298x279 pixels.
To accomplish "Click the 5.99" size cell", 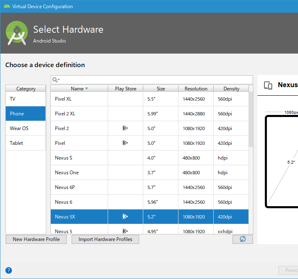I will coord(160,114).
